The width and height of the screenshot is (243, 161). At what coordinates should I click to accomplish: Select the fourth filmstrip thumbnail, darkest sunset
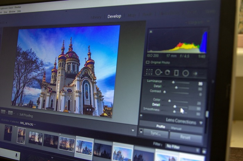[51, 141]
